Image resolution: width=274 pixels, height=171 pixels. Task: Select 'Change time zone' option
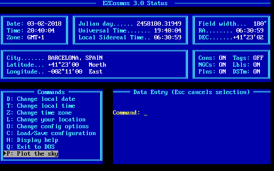tap(39, 113)
